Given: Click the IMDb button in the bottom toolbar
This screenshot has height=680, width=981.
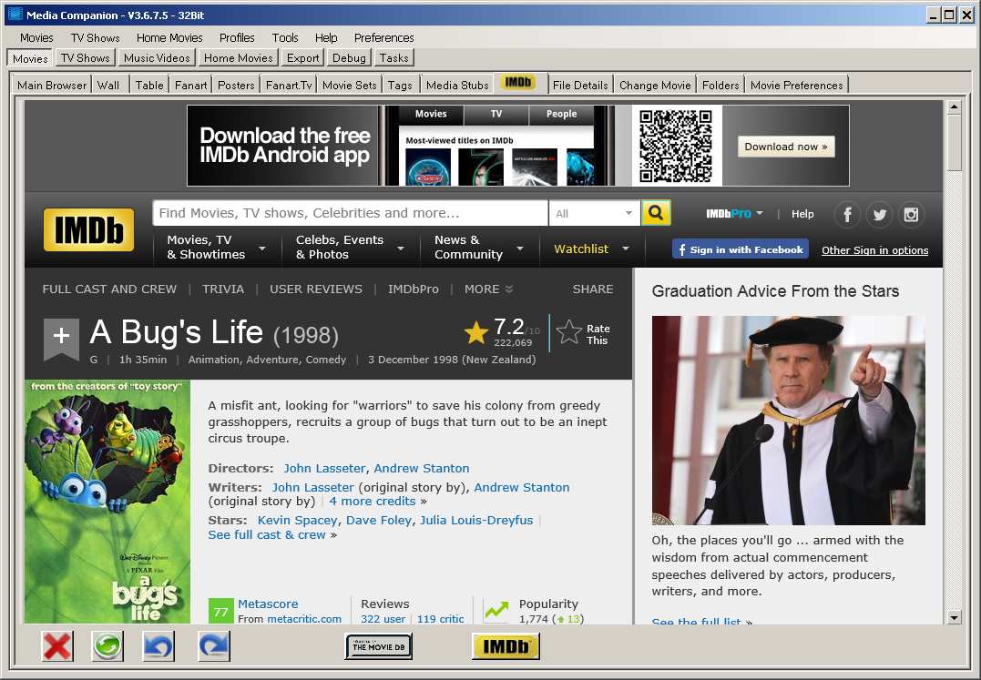Looking at the screenshot, I should coord(506,646).
